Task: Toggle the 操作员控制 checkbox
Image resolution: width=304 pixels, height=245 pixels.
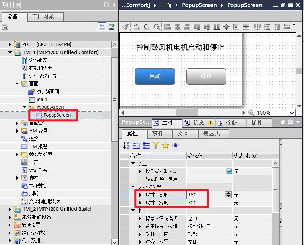Action: pyautogui.click(x=229, y=171)
